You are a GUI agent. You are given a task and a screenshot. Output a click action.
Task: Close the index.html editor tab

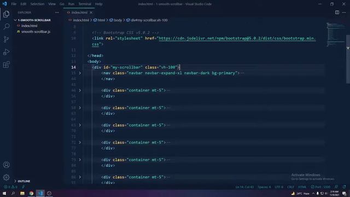[x=91, y=13]
